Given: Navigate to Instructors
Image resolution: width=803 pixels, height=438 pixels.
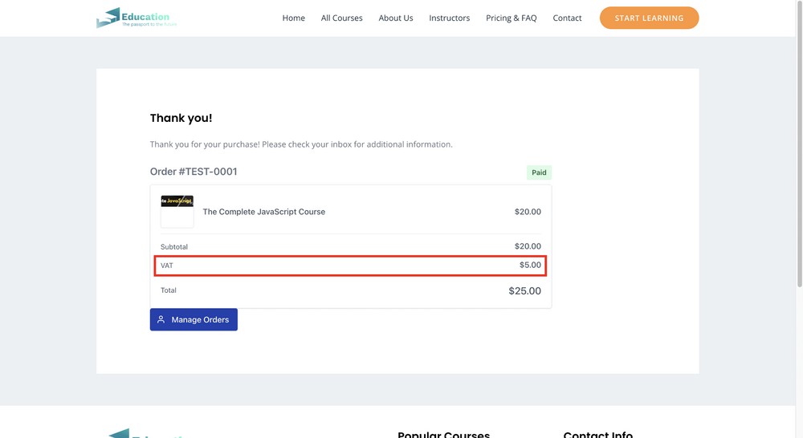Looking at the screenshot, I should click(x=449, y=18).
